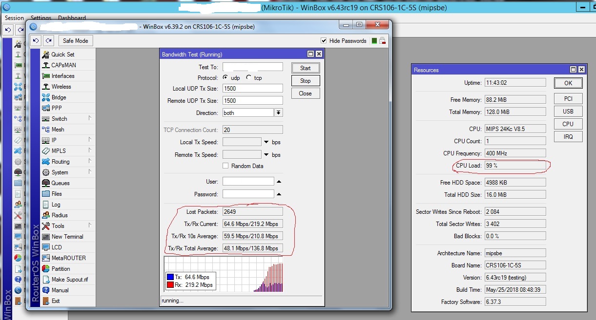Click the CPU button in Resources

pyautogui.click(x=568, y=124)
